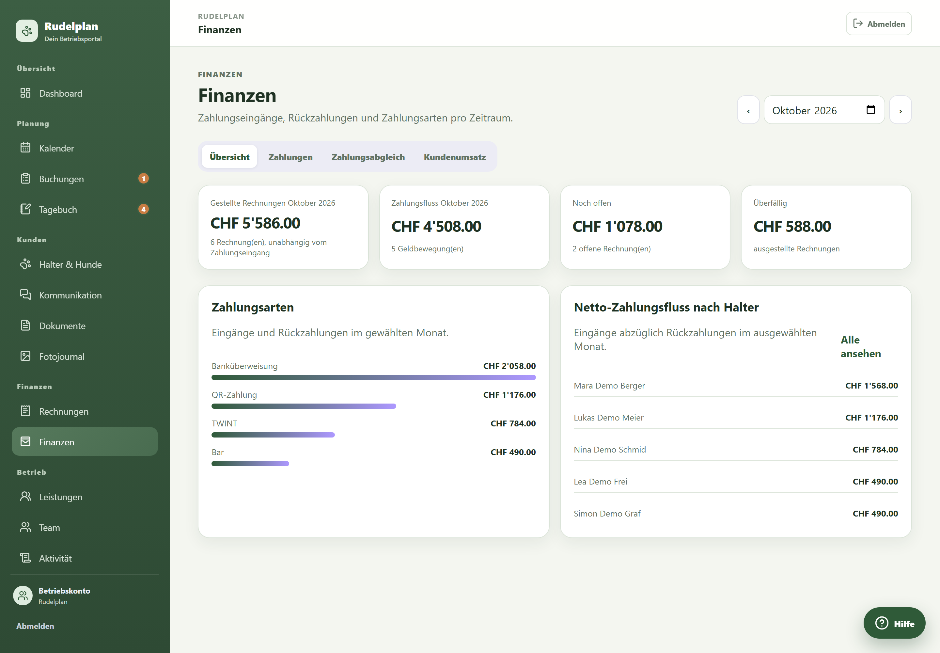Open the Kundenumsatz tab

pyautogui.click(x=455, y=157)
